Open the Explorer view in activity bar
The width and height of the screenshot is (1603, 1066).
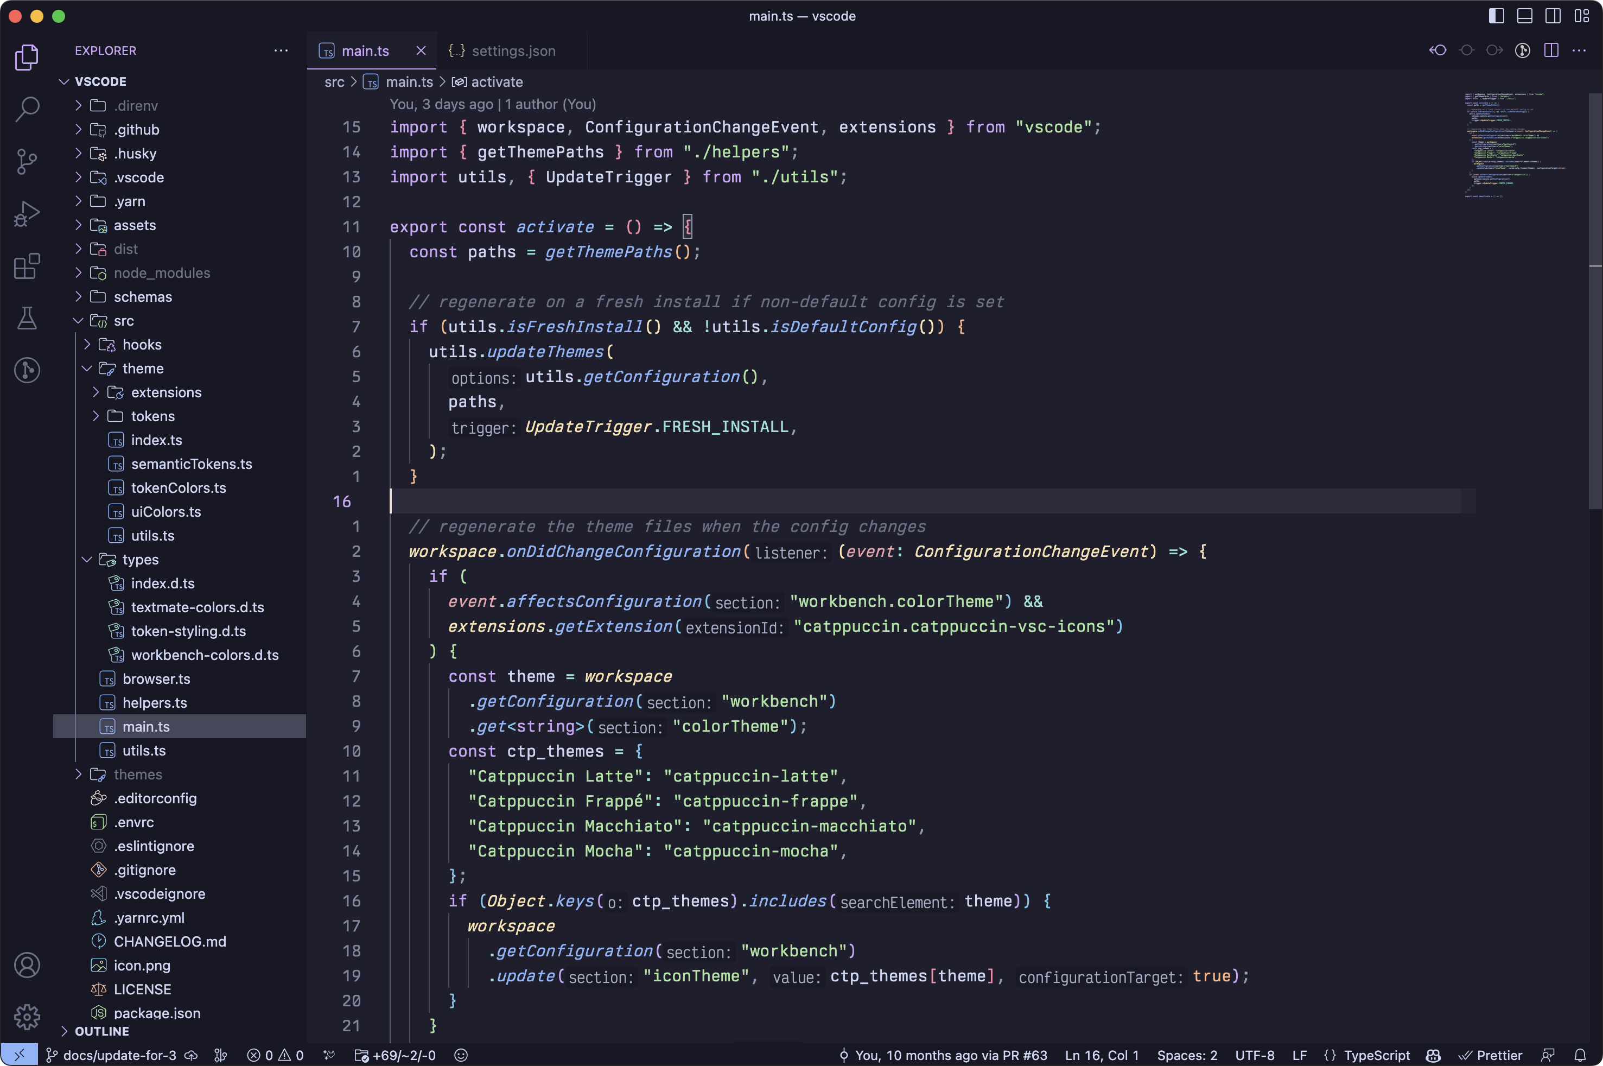tap(27, 58)
